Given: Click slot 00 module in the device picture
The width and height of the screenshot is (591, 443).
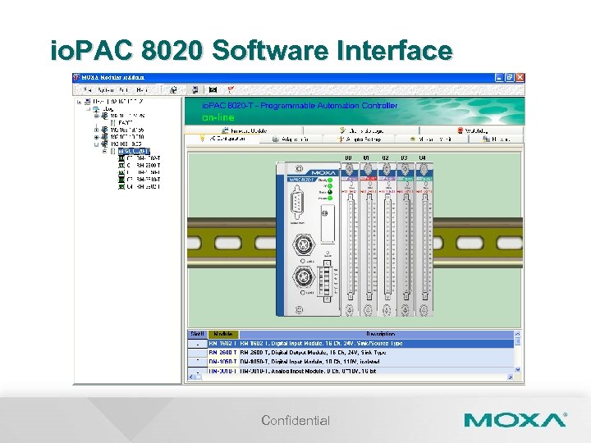Looking at the screenshot, I should tap(350, 240).
